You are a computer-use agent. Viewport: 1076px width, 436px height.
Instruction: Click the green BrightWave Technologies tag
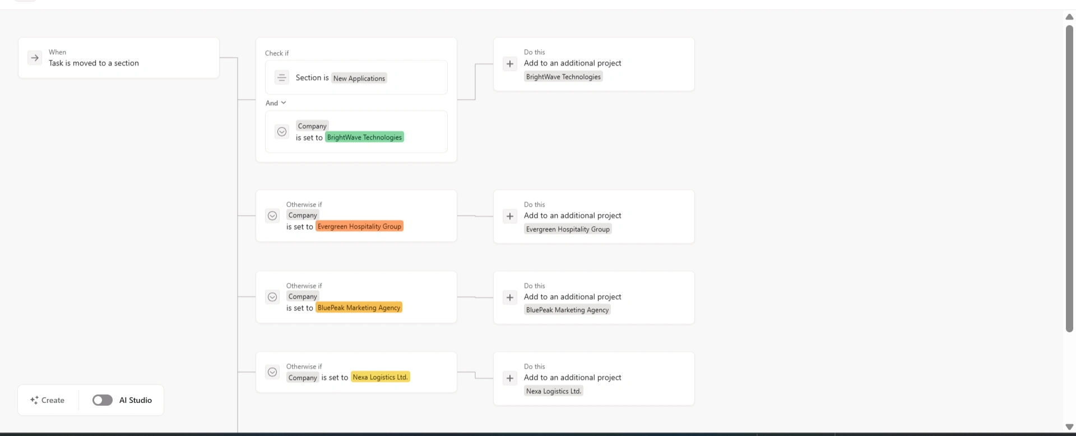pyautogui.click(x=364, y=137)
